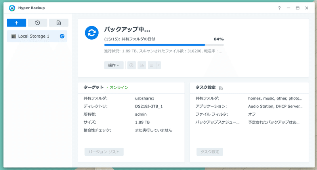Click the オフ file filter value
Image resolution: width=317 pixels, height=170 pixels.
point(252,114)
